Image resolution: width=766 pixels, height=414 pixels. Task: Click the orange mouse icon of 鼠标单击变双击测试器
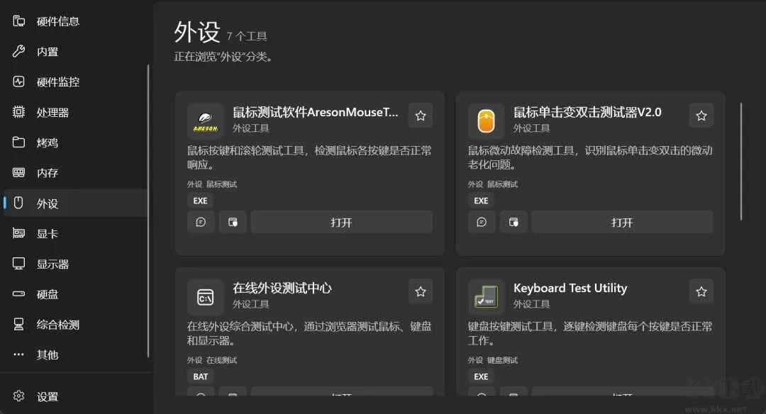tap(486, 121)
